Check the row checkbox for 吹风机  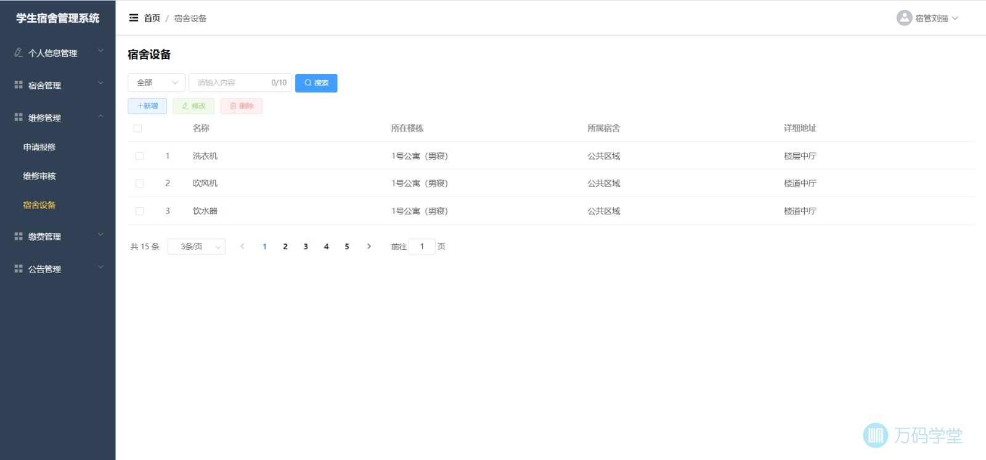[139, 183]
